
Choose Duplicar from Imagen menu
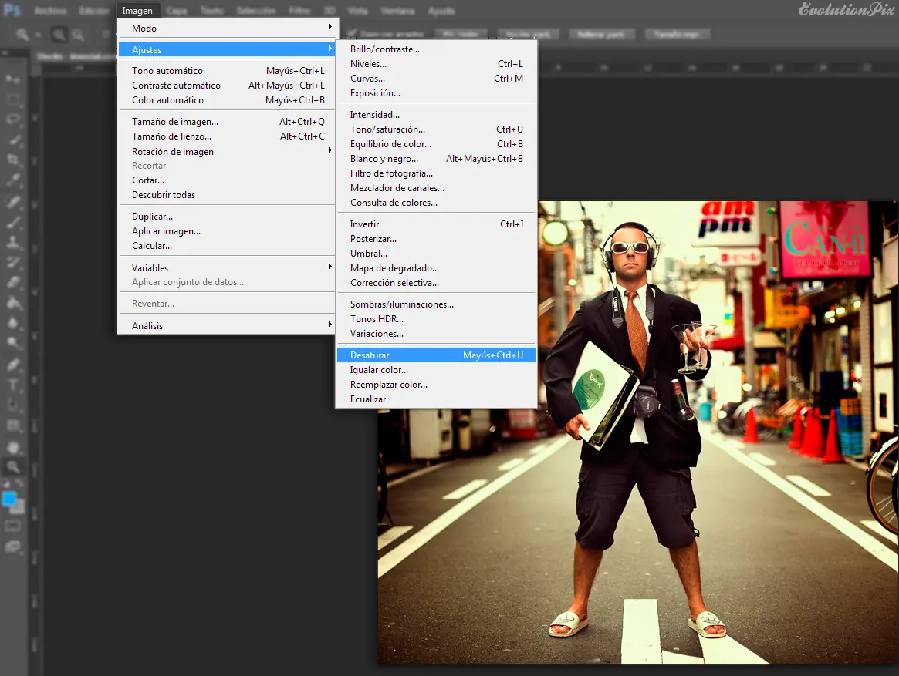click(227, 217)
